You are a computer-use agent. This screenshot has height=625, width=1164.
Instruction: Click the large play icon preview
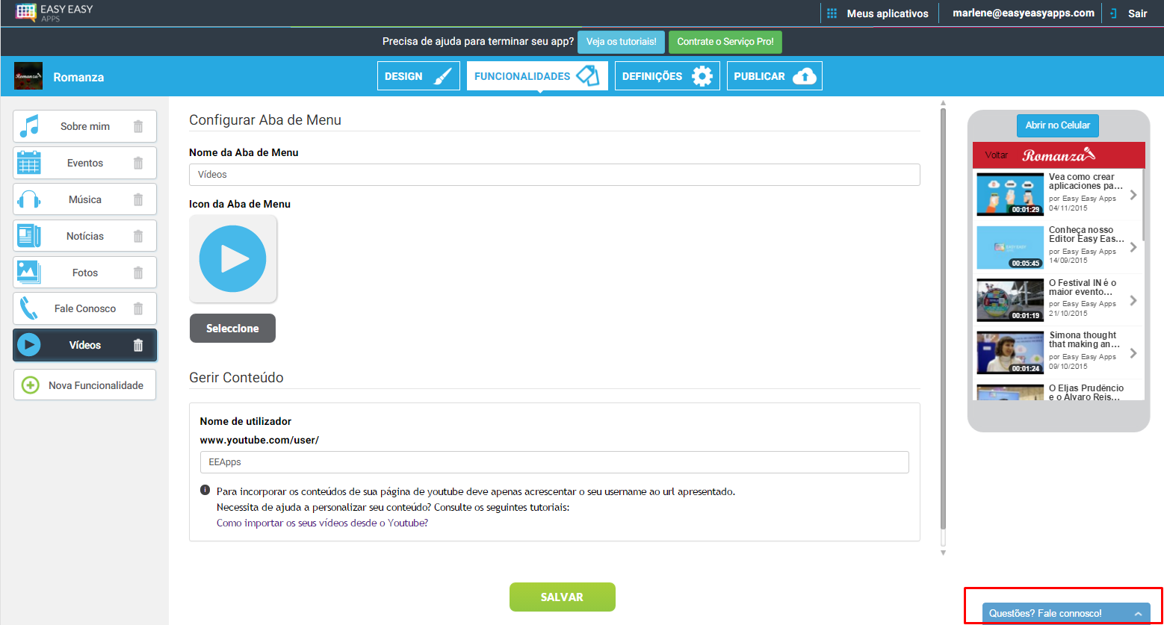coord(233,258)
